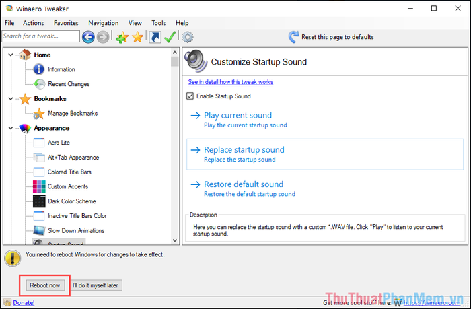Screen dimensions: 471x309
Task: Click the Recent Changes clock icon
Action: click(39, 84)
